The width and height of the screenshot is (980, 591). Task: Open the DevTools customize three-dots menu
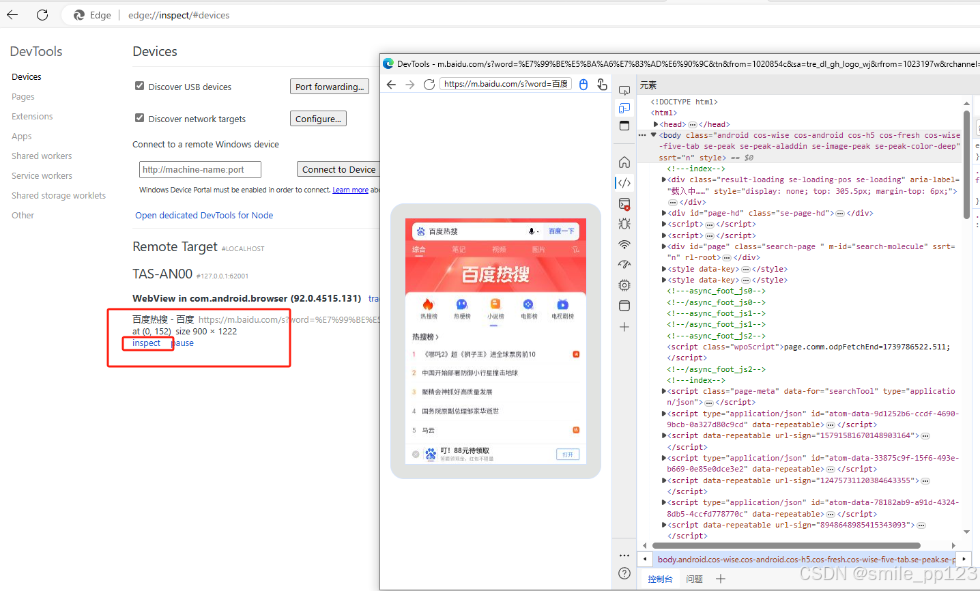click(x=624, y=556)
